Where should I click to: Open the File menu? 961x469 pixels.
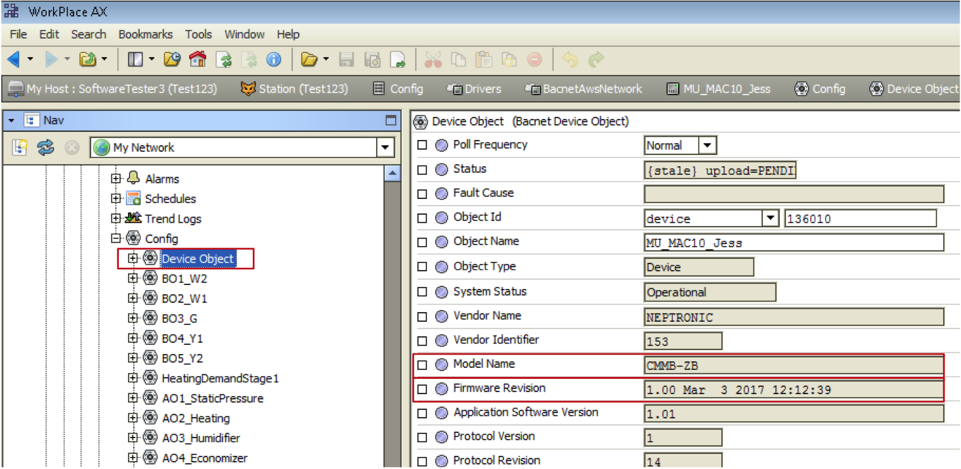coord(18,34)
